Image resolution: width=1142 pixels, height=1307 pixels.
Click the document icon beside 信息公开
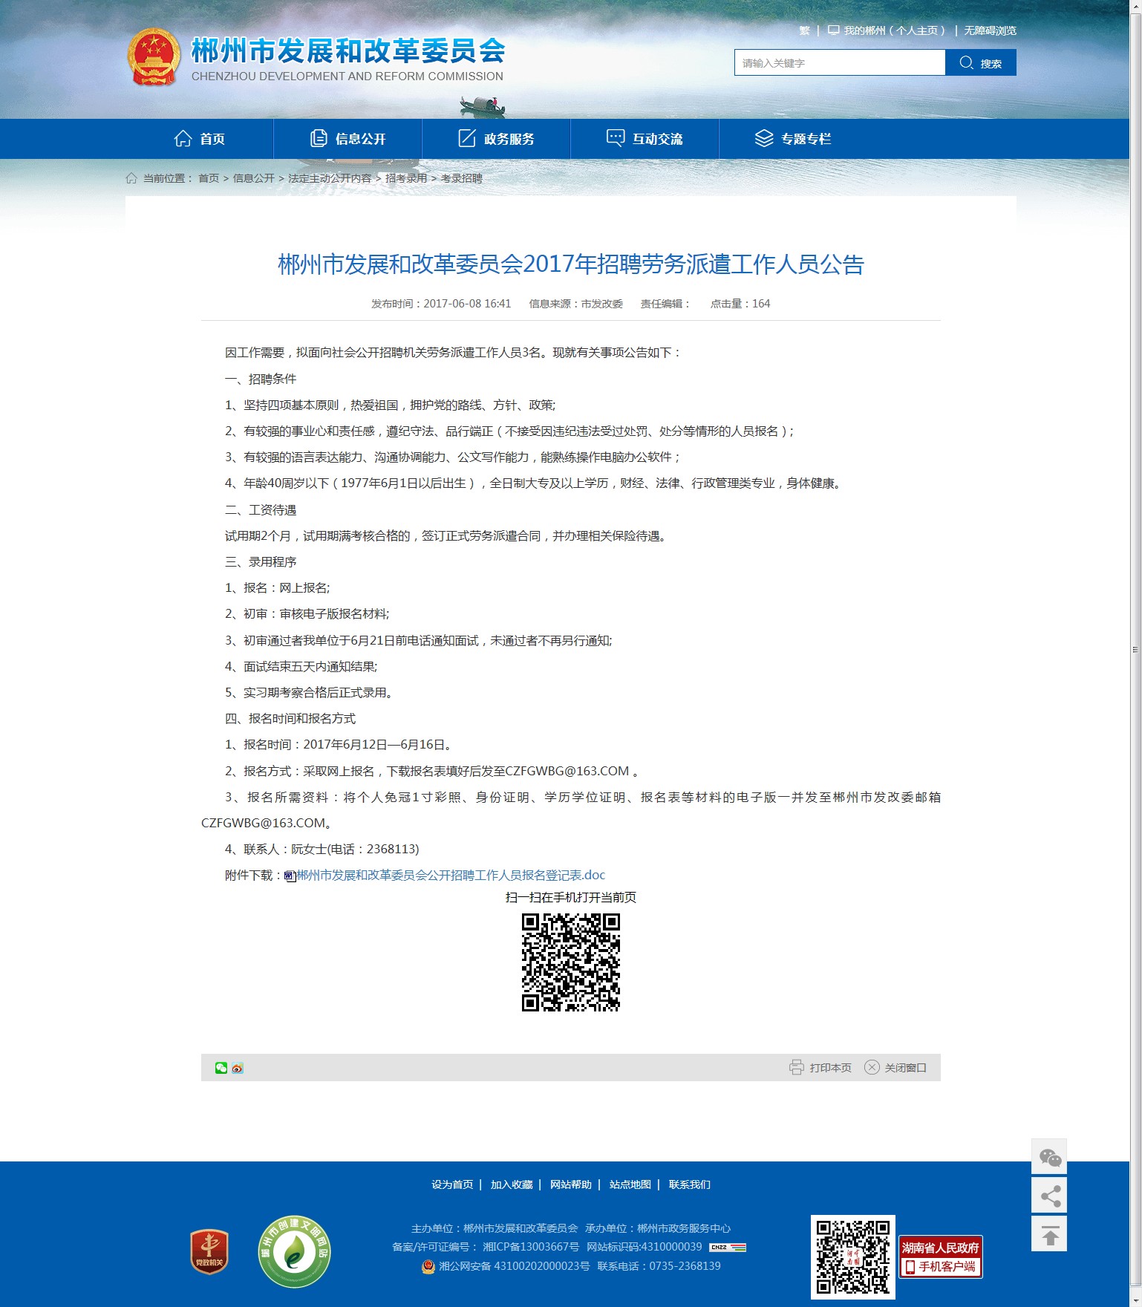click(319, 139)
